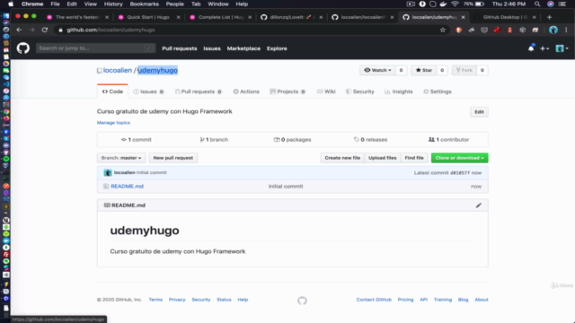
Task: Open the repository Settings tab
Action: click(x=438, y=92)
